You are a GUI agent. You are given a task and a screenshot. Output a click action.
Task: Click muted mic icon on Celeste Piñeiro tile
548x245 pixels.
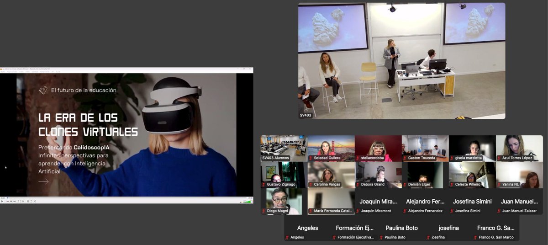pyautogui.click(x=452, y=185)
